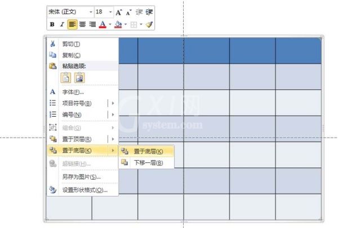Viewport: 338px width, 228px height.
Task: Click the copy icon beside 复制
Action: (x=52, y=55)
